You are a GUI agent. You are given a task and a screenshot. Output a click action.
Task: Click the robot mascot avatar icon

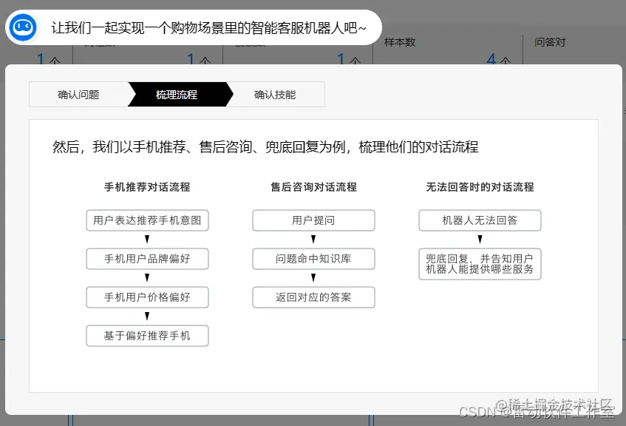[22, 27]
